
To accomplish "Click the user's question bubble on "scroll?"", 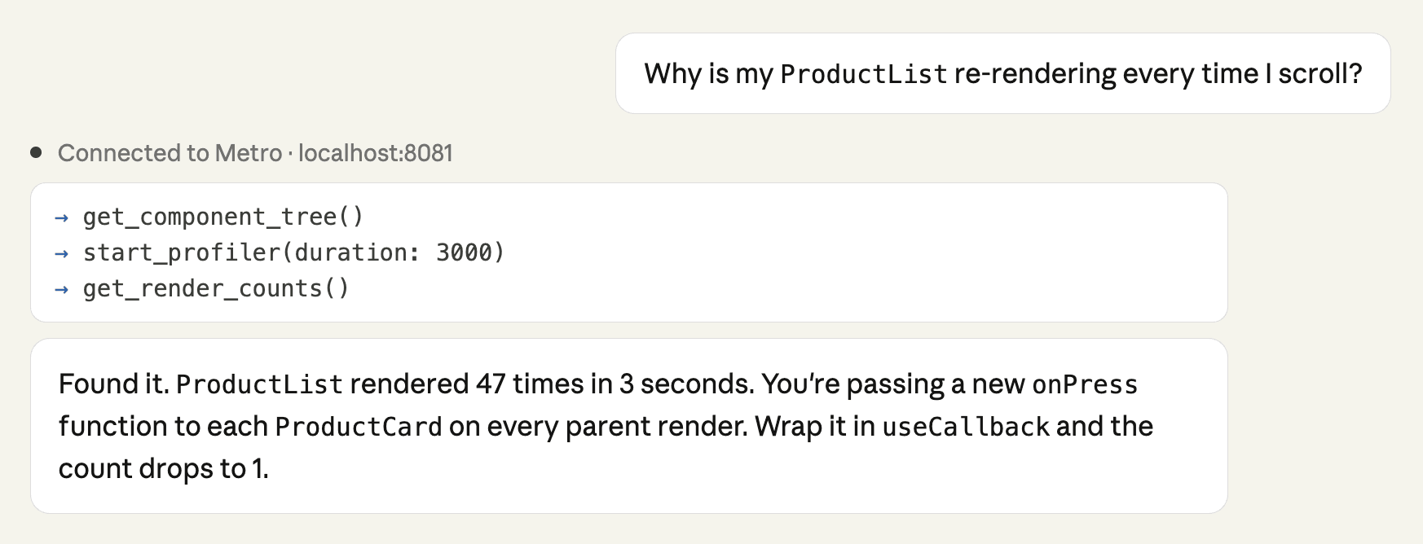I will (x=1319, y=74).
